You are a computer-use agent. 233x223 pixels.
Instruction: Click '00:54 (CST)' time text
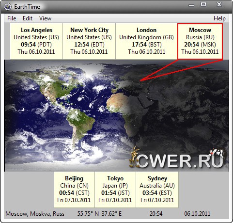pyautogui.click(x=74, y=193)
